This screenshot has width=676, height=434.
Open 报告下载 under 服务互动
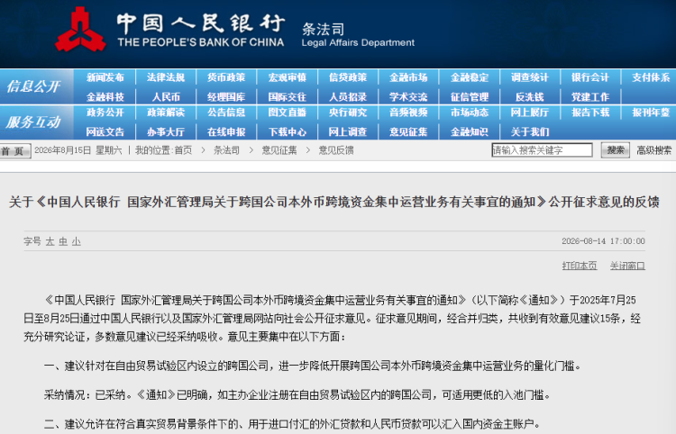click(590, 113)
